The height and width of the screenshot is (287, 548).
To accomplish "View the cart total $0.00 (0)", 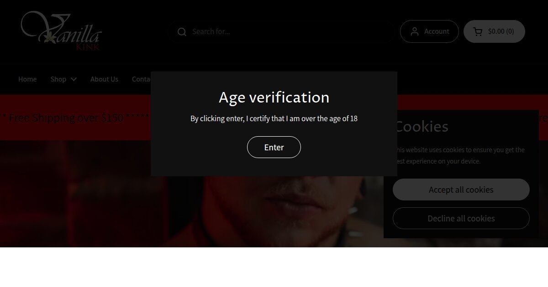I will [501, 31].
